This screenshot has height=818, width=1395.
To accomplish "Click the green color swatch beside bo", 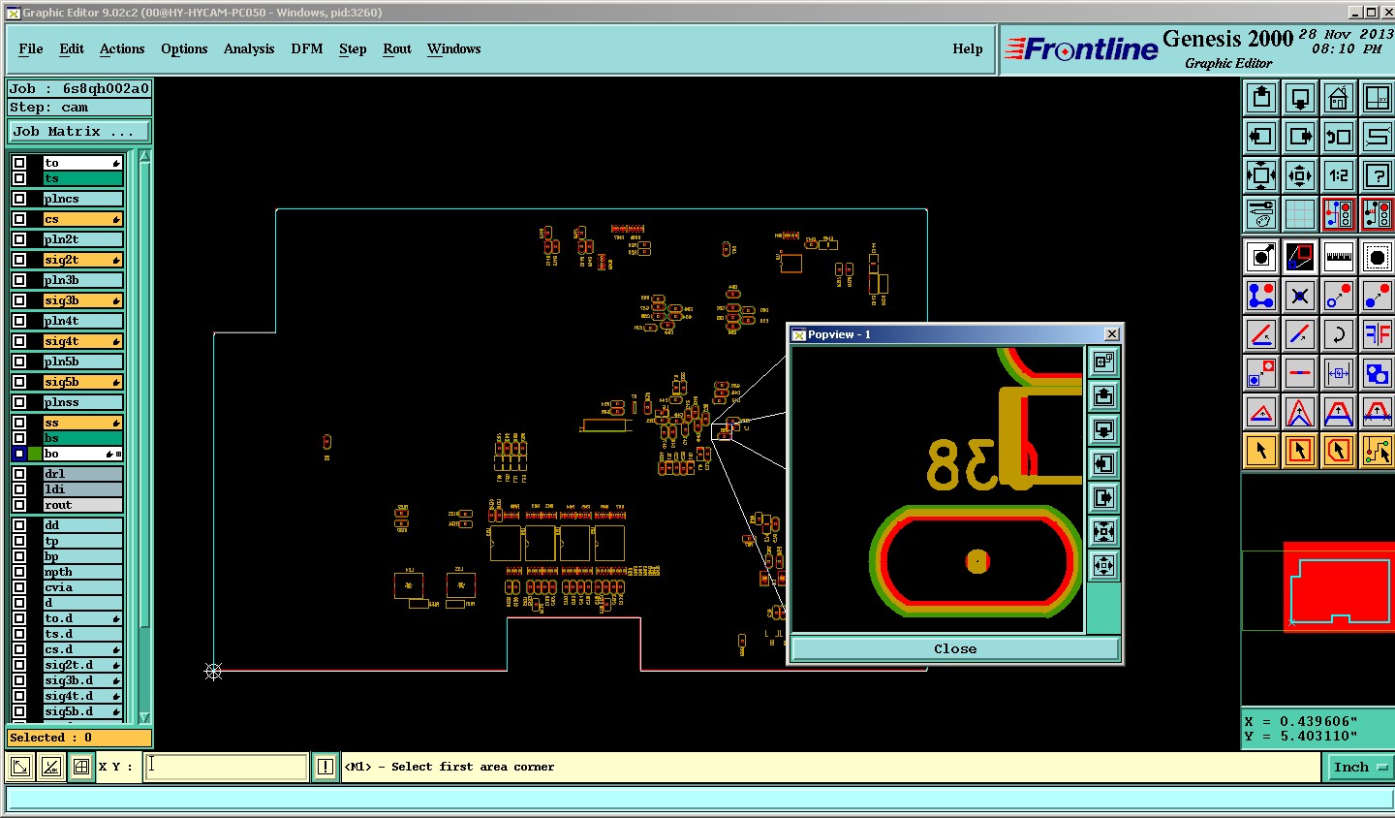I will [x=36, y=454].
